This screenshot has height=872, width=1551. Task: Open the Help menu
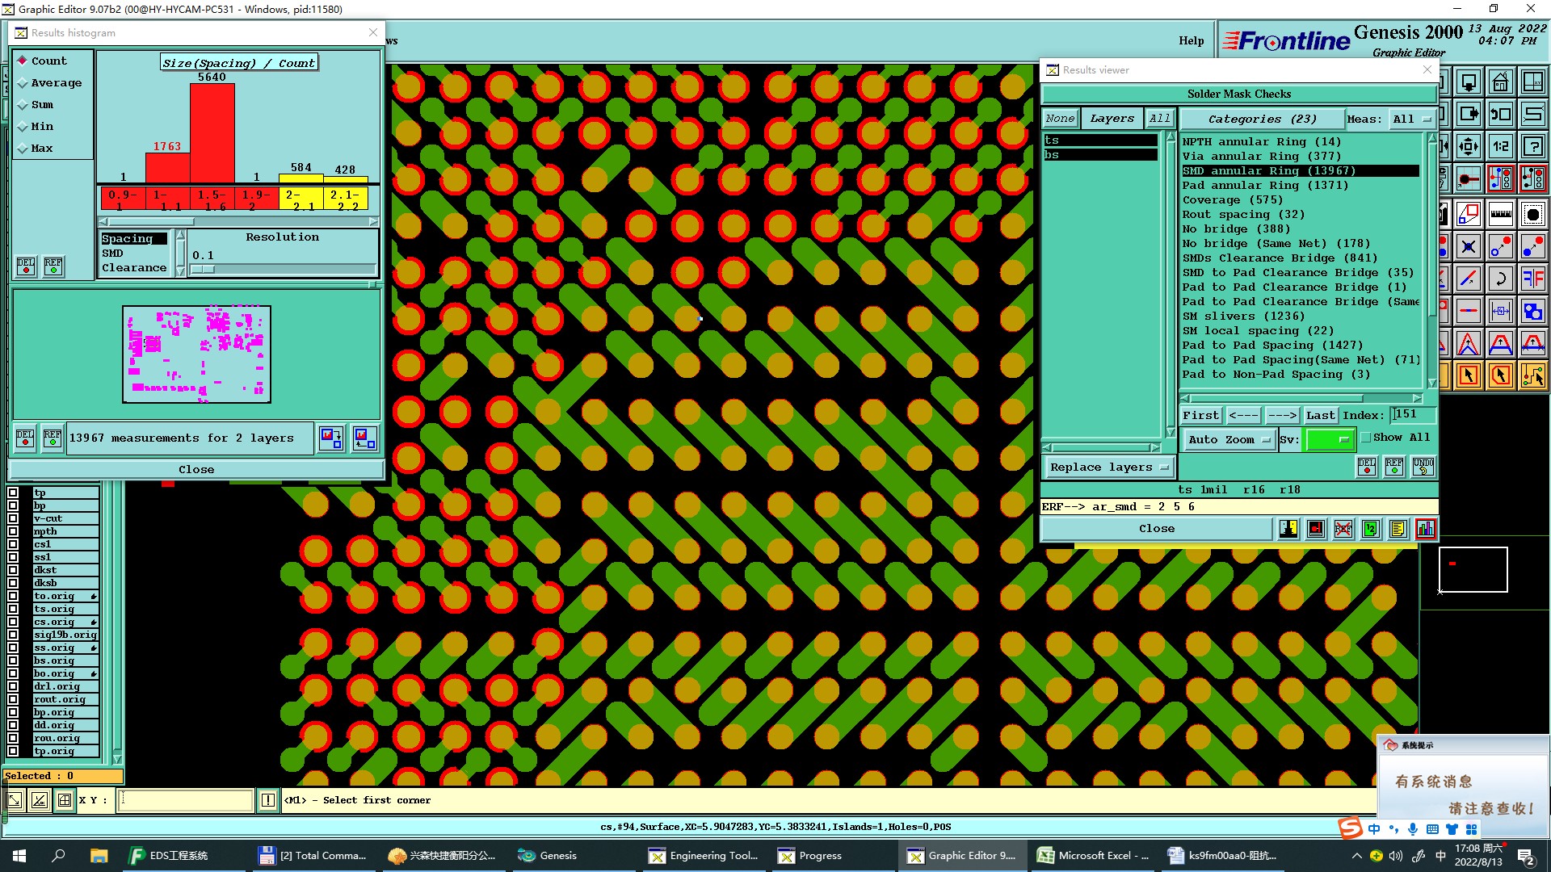click(1190, 40)
